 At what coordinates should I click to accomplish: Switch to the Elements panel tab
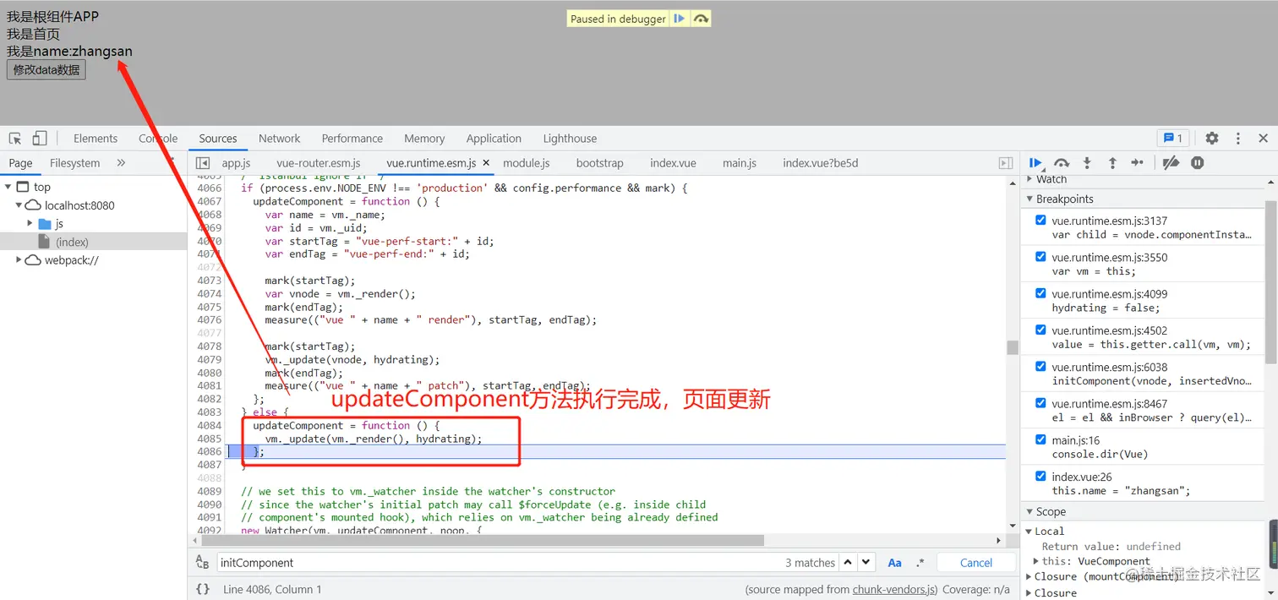(x=96, y=139)
